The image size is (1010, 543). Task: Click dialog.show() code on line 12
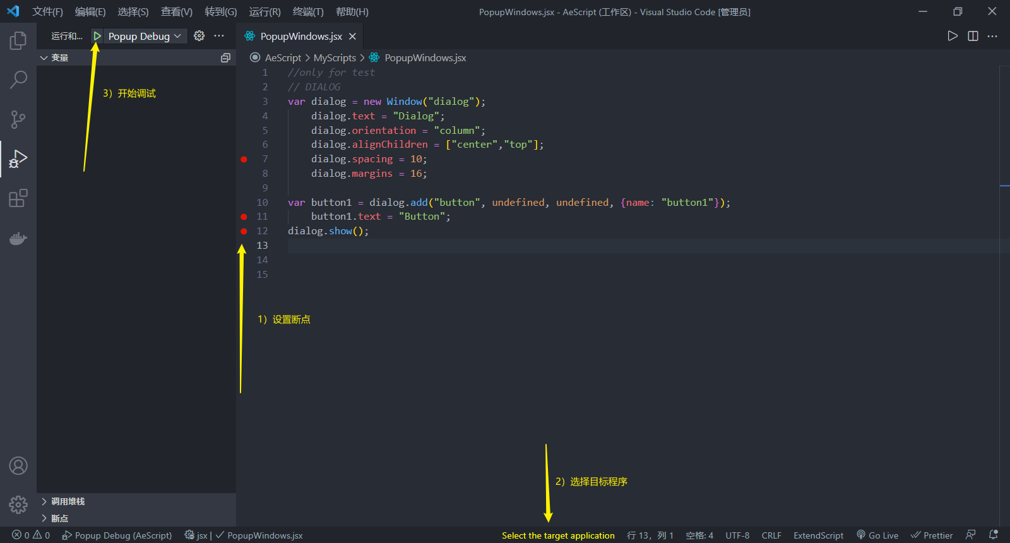pos(328,231)
